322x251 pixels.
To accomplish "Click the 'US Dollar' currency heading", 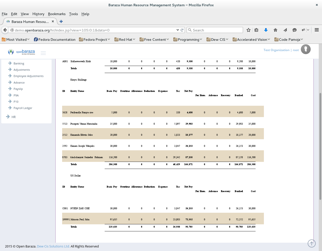I will point(75,176).
